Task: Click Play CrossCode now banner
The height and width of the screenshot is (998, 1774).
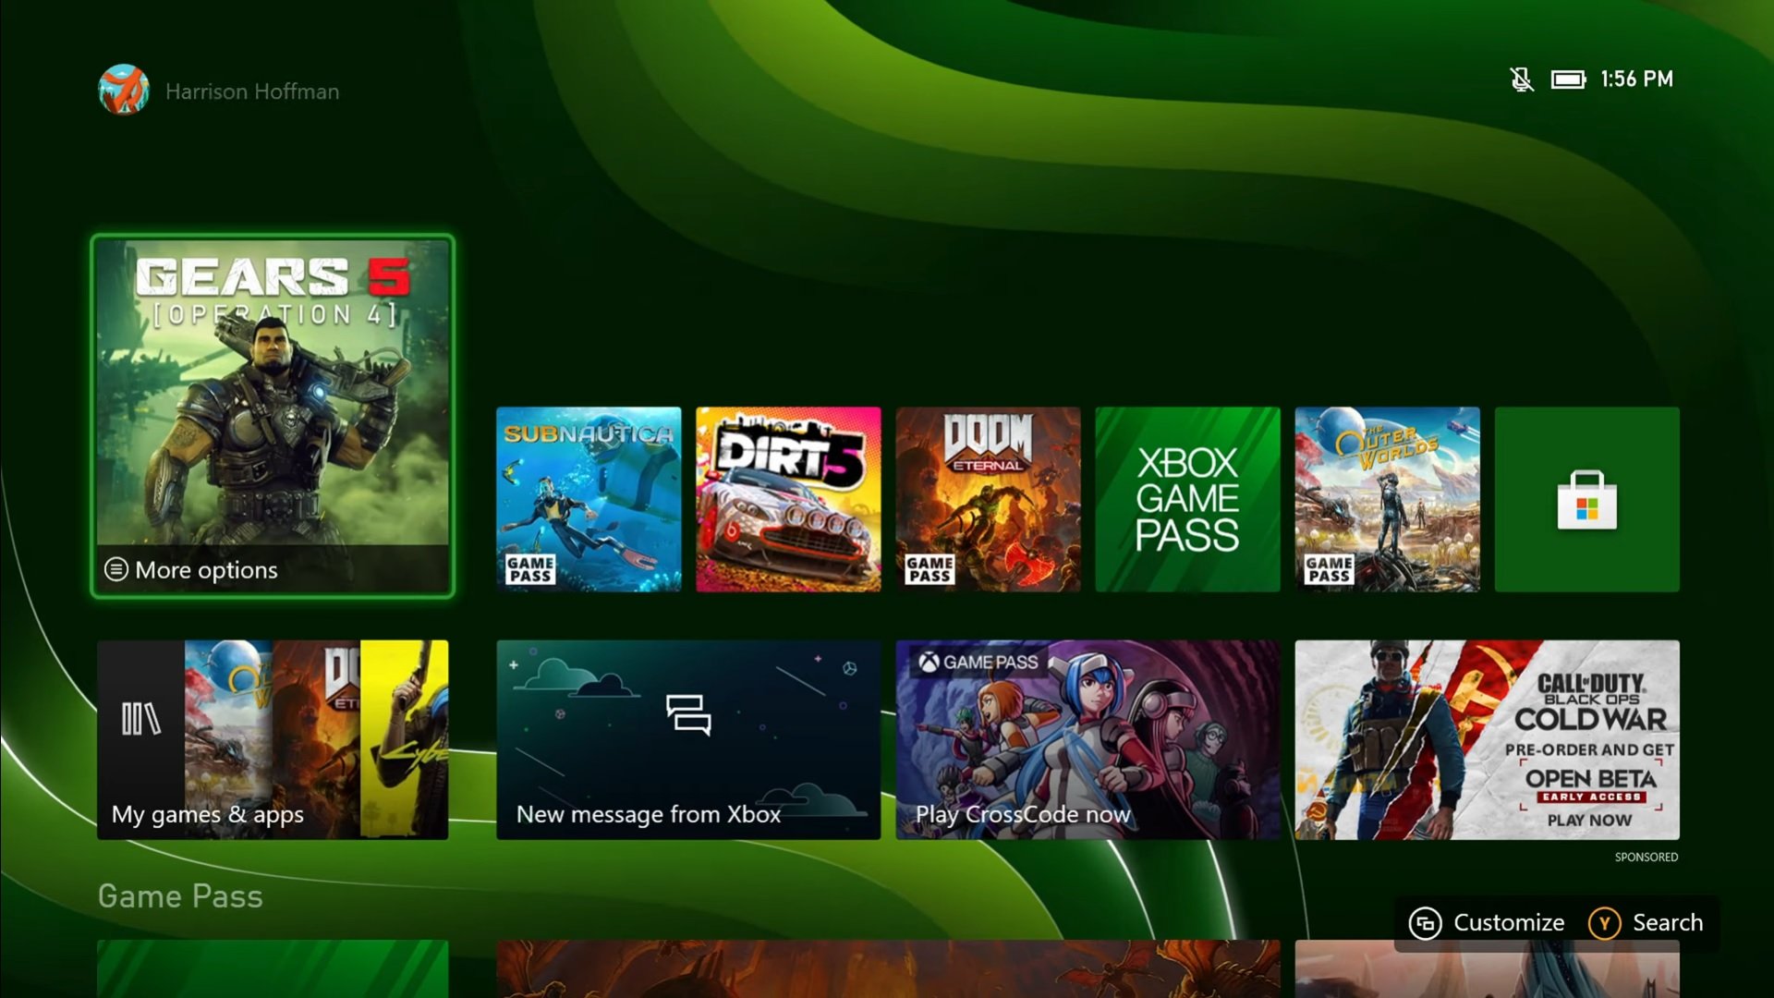Action: [x=1087, y=739]
